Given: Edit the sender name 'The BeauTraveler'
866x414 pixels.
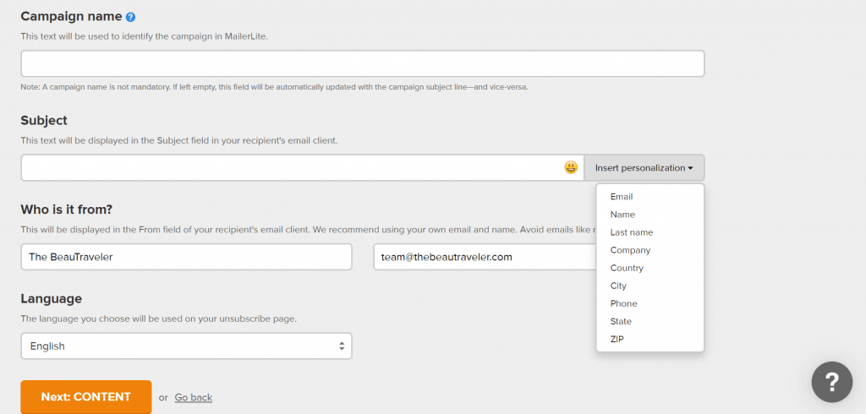Looking at the screenshot, I should click(x=186, y=257).
